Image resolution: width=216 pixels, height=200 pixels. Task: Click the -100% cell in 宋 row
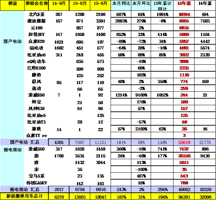(x=141, y=169)
